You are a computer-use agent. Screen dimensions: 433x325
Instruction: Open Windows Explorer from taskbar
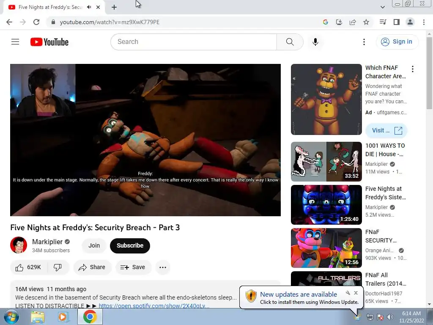(x=38, y=317)
